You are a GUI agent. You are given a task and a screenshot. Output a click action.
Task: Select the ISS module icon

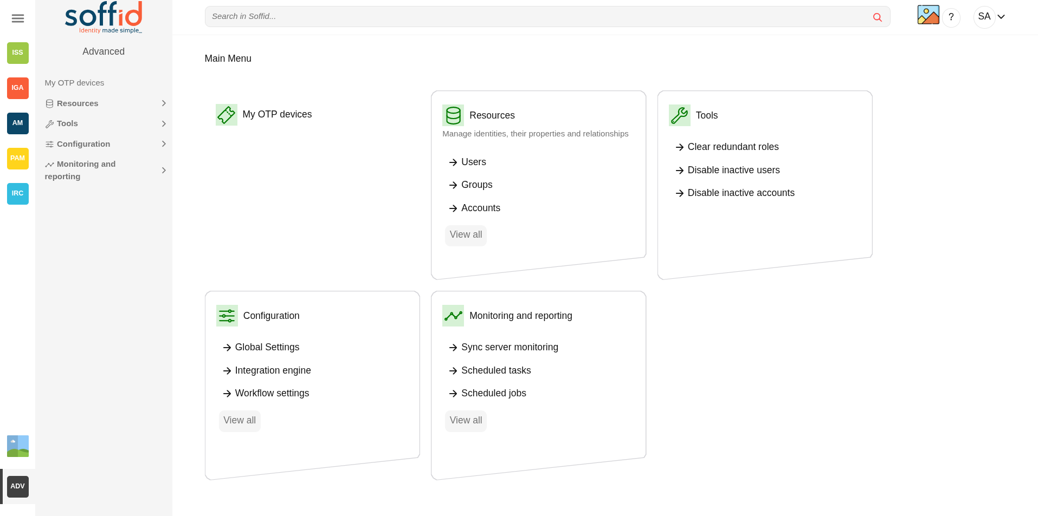18,53
